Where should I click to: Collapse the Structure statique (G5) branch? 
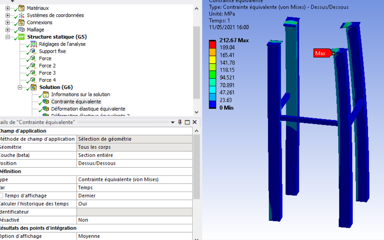pos(8,37)
